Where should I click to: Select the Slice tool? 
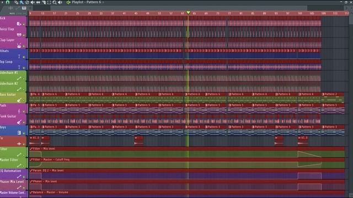coord(44,2)
